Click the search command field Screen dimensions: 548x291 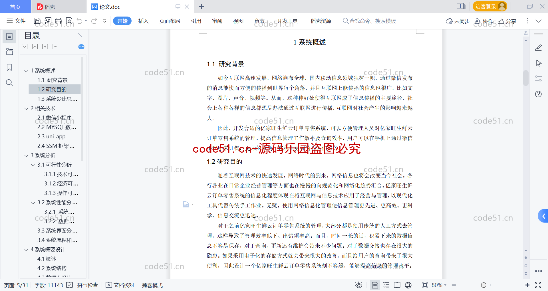click(369, 21)
